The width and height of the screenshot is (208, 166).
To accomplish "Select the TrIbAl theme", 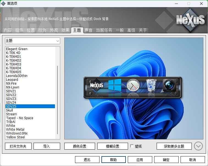I will [30, 122].
